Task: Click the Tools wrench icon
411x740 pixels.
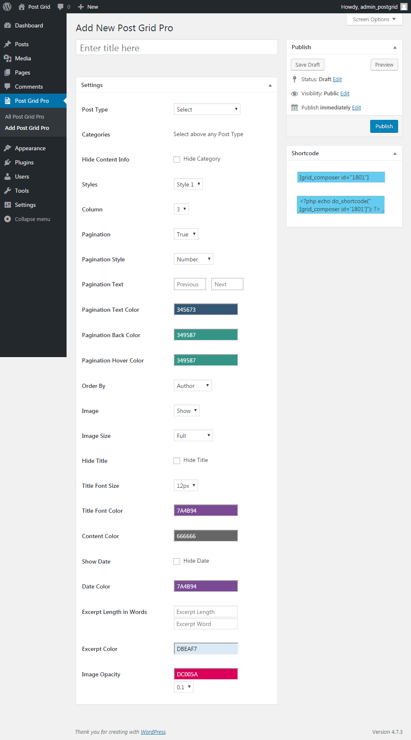Action: tap(7, 191)
